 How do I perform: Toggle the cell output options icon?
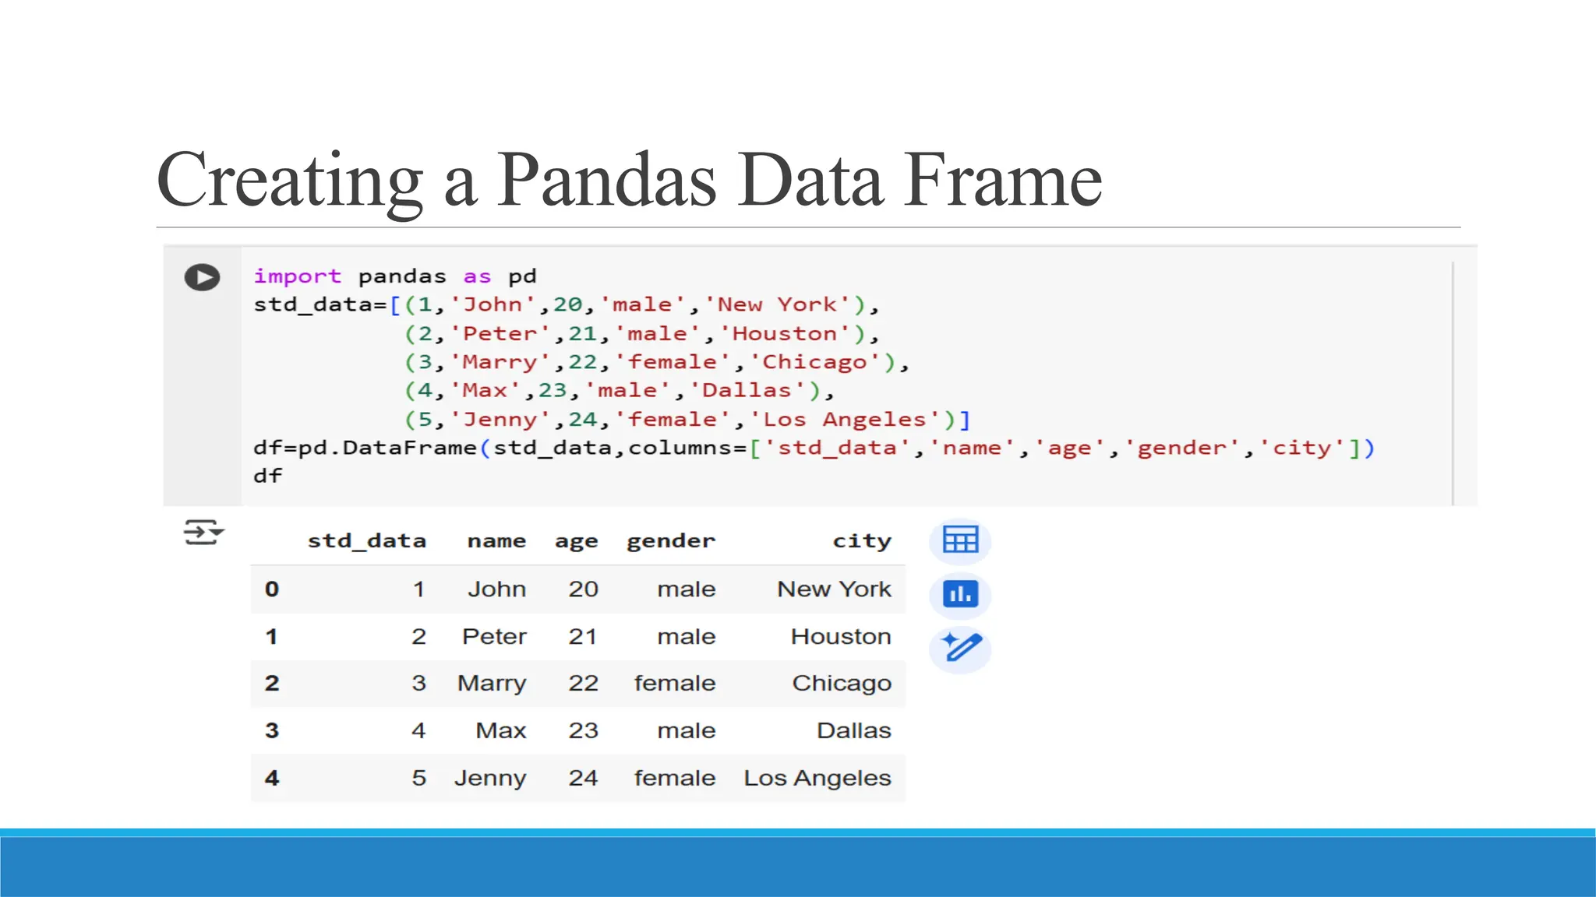click(203, 533)
